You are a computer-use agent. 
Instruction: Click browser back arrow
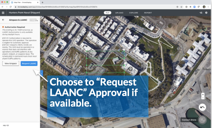(3, 7)
